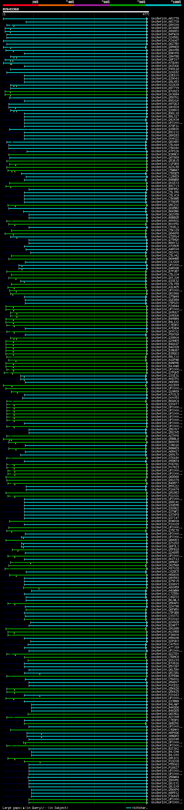This screenshot has width=184, height=810.
Task: Click the UniRef100_P16474 label
Action: [x=165, y=490]
